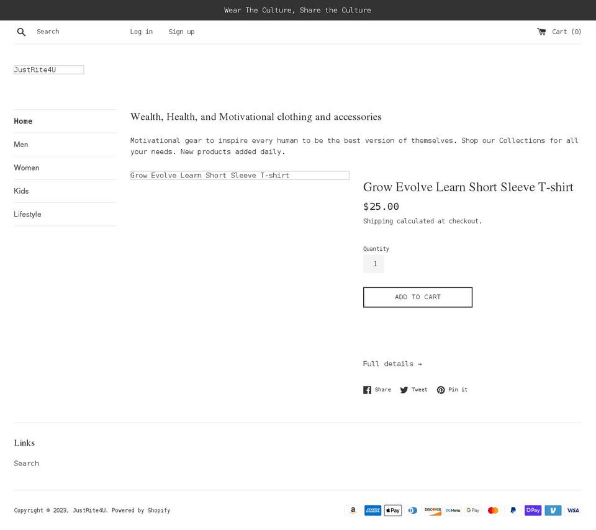Click the Shop Pay icon
This screenshot has width=596, height=530.
point(533,510)
